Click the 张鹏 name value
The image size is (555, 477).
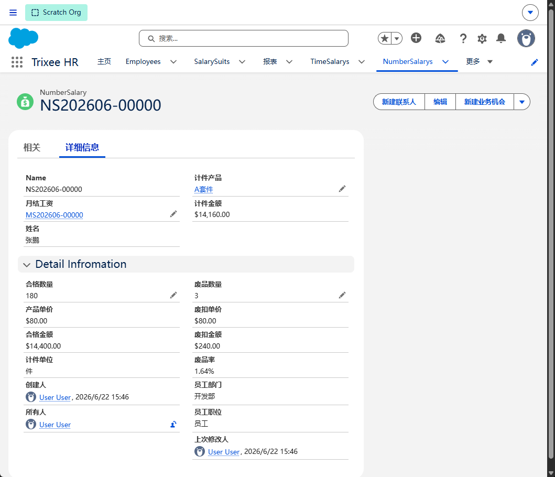click(x=32, y=240)
